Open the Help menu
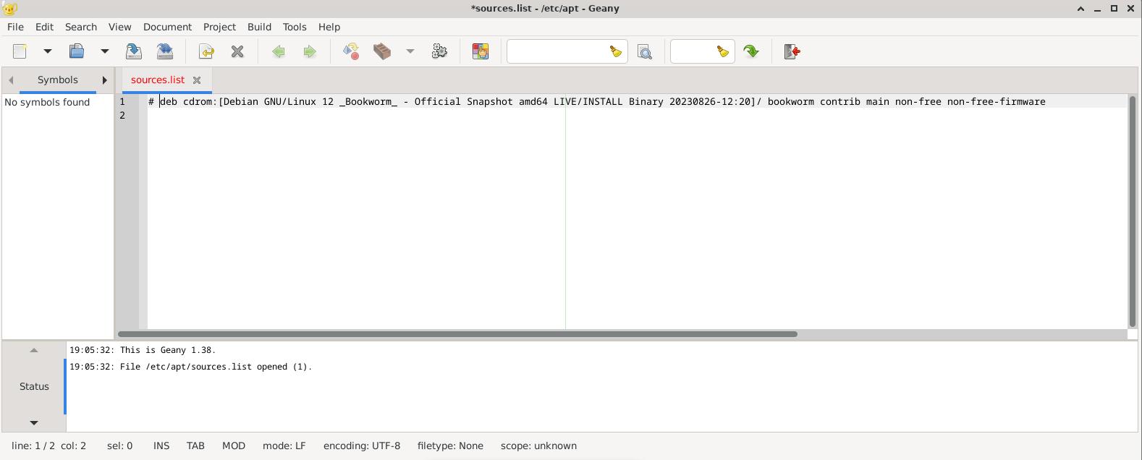This screenshot has height=460, width=1142. click(329, 27)
